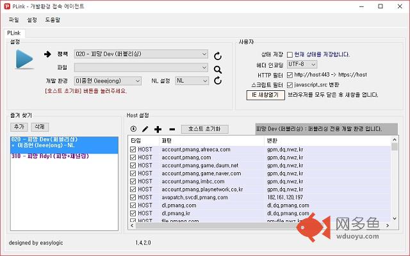
Task: Click pattern cell dl.pmang.kr
Action: (x=176, y=213)
